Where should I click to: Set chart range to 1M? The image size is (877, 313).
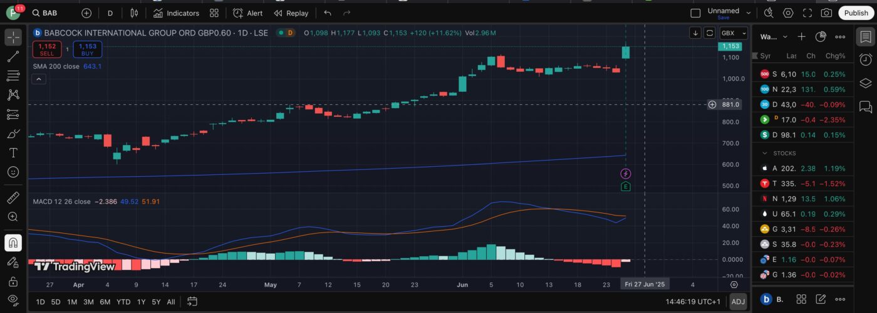72,302
